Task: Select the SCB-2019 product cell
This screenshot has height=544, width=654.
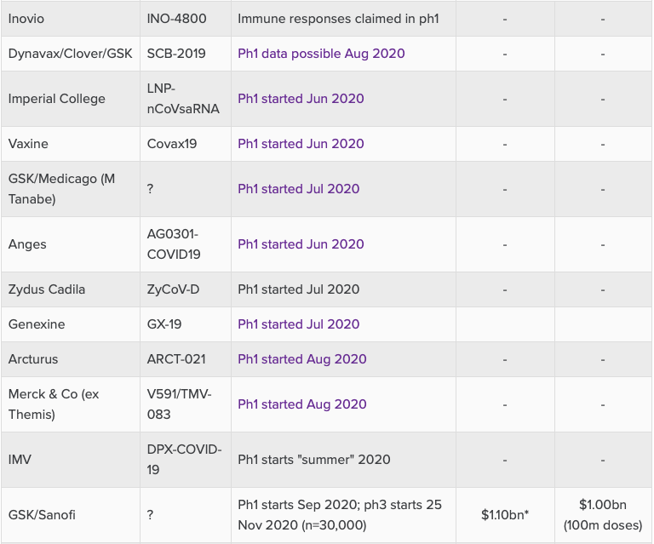Action: click(x=177, y=54)
